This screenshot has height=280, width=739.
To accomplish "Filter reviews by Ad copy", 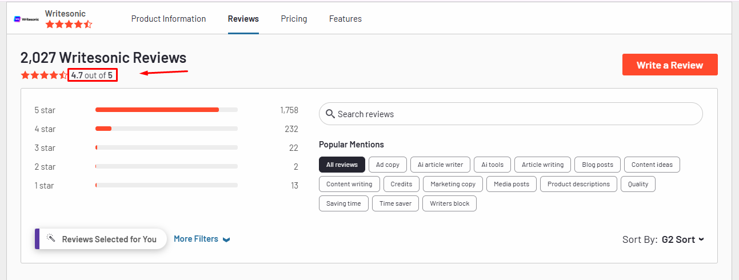I will pos(388,165).
